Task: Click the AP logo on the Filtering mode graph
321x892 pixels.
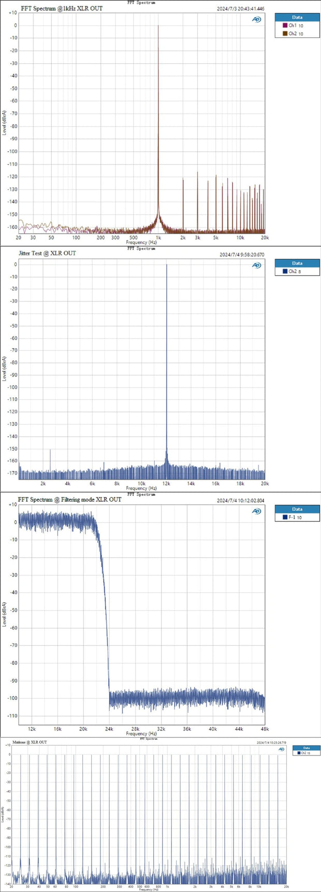Action: (x=256, y=511)
